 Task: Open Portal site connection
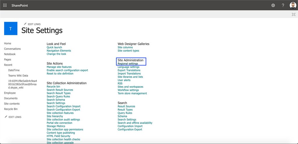click(59, 123)
